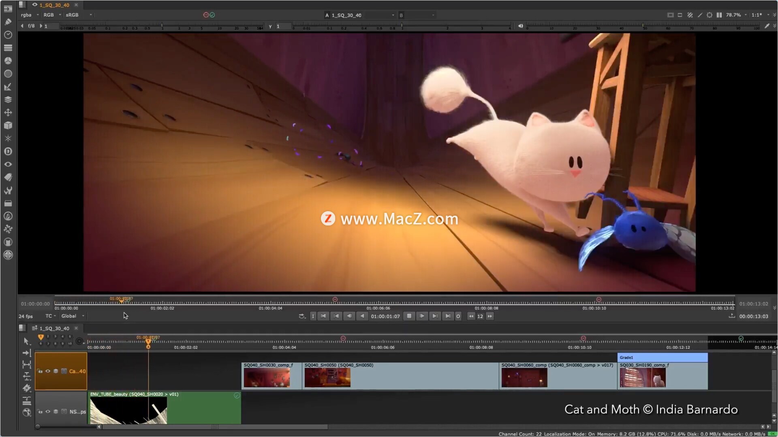Click the viewer audio speaker icon
The image size is (778, 437).
coord(521,26)
